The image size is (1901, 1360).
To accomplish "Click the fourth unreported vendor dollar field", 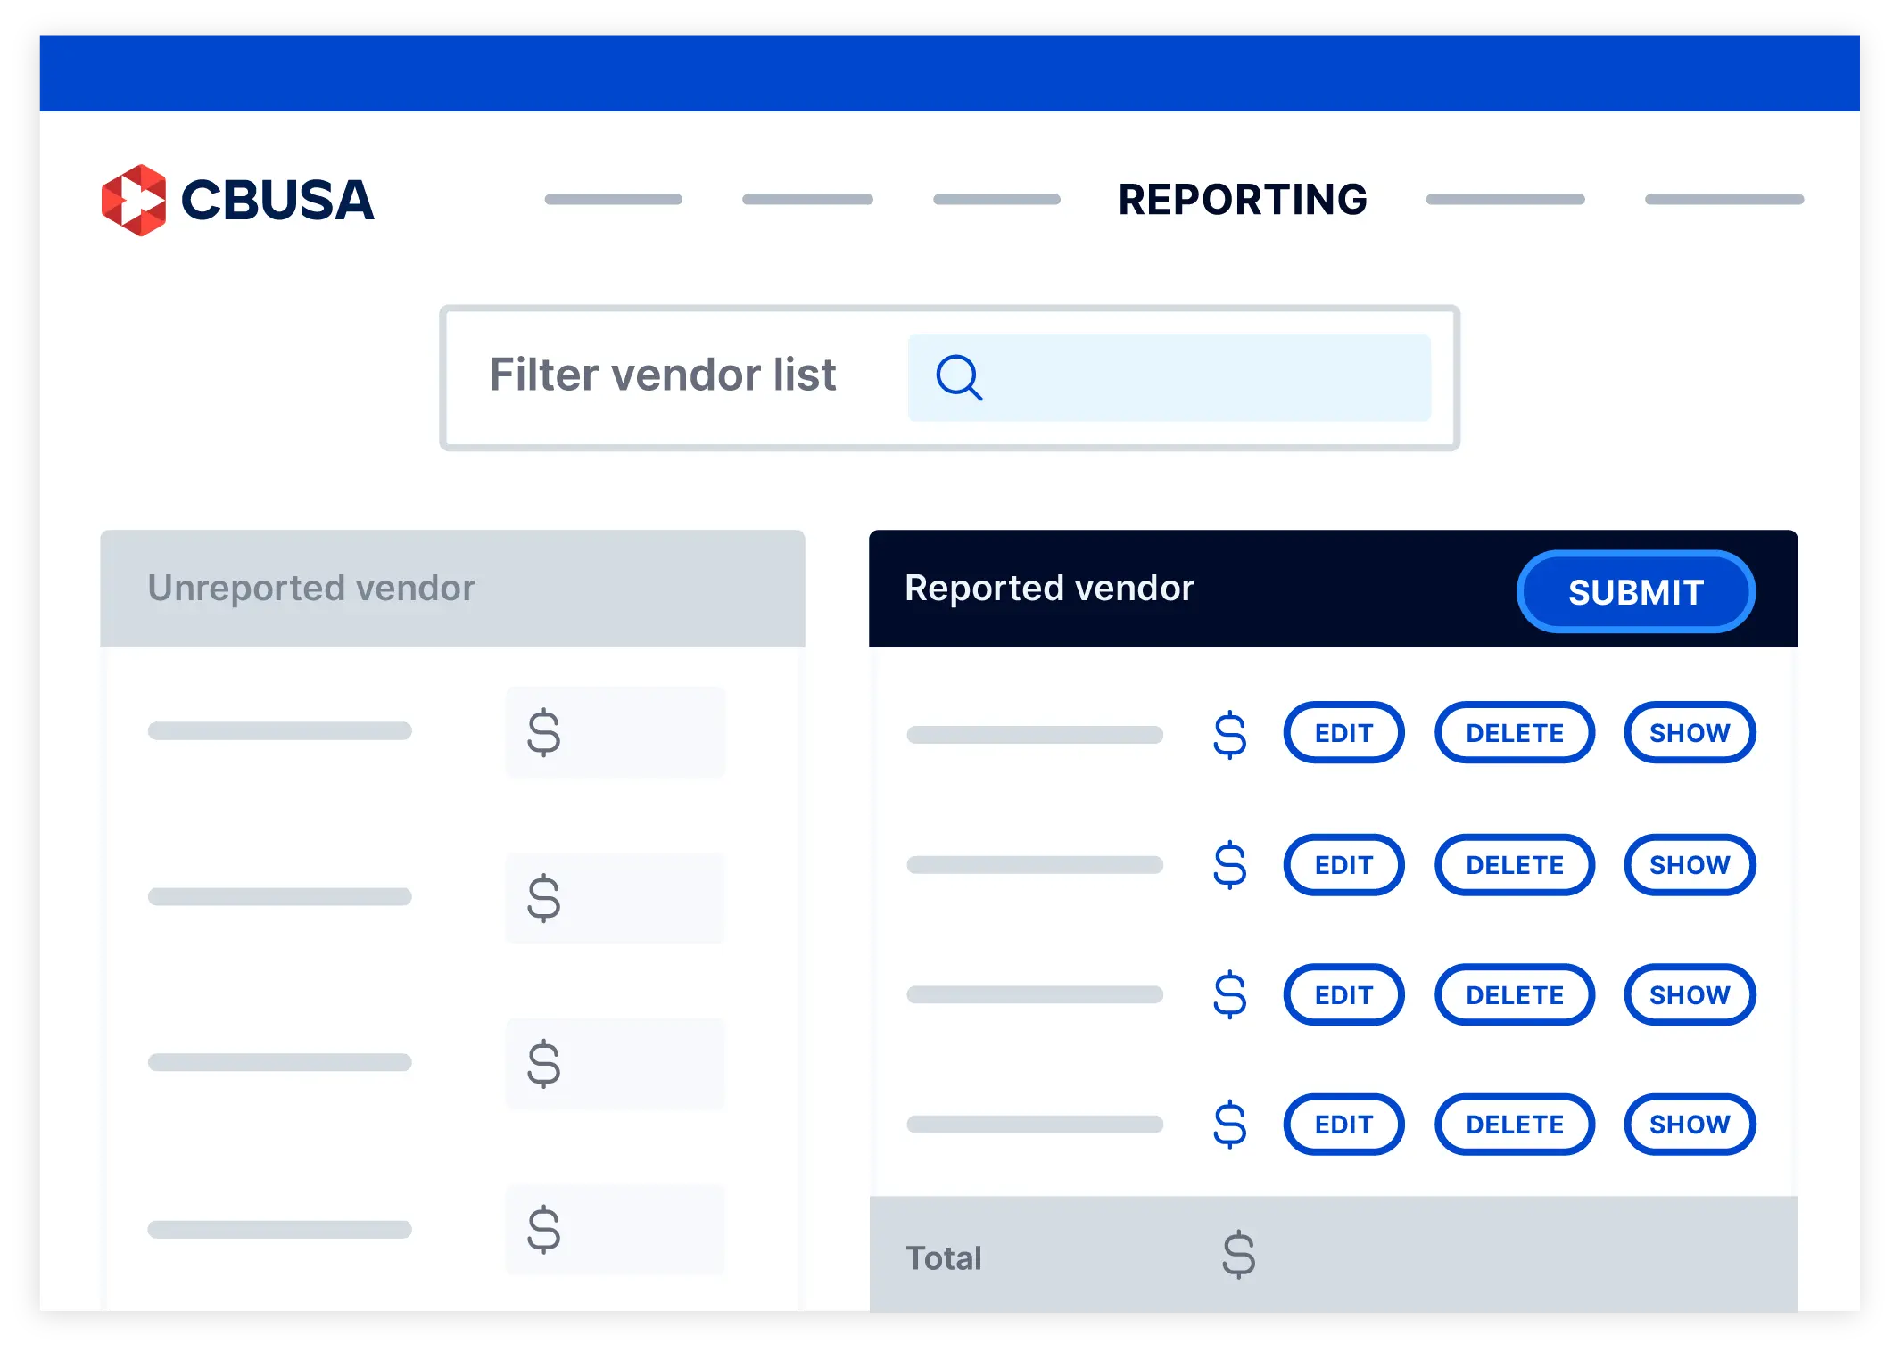I will tap(616, 1230).
